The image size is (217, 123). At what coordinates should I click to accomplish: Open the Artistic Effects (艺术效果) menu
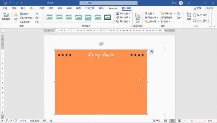pyautogui.click(x=27, y=18)
